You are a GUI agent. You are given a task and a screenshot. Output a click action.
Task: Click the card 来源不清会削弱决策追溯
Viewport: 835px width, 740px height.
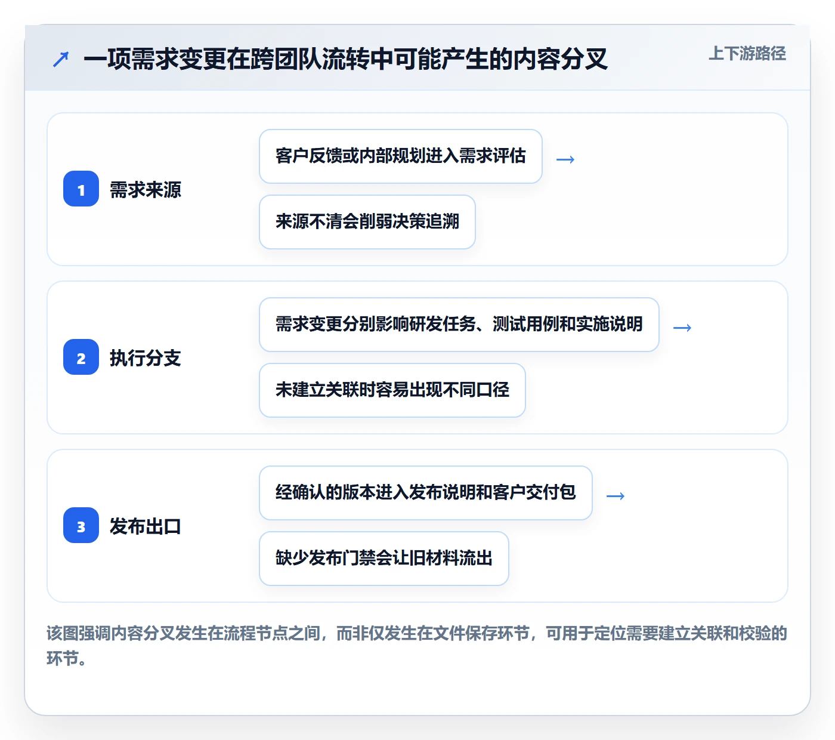(367, 222)
